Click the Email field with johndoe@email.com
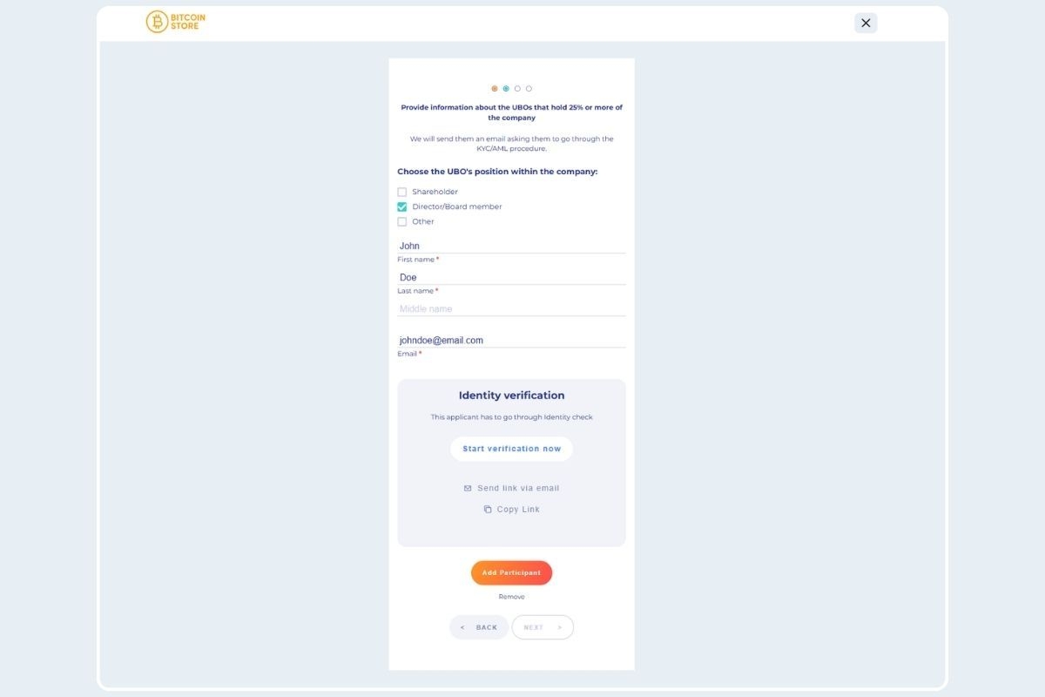The image size is (1045, 697). pos(511,340)
